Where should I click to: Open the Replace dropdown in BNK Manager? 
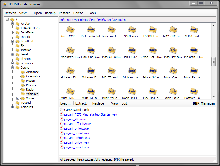pos(100,103)
